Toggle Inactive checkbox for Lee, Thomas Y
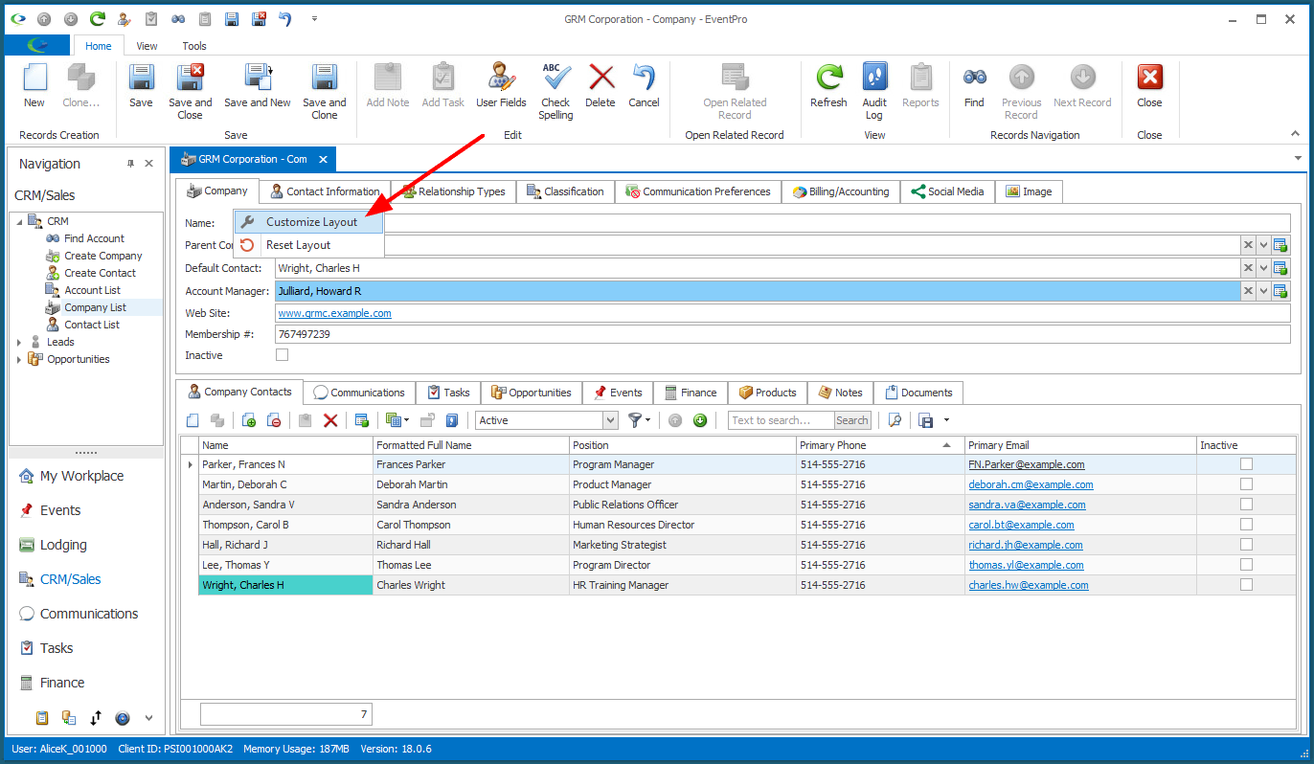Image resolution: width=1314 pixels, height=764 pixels. click(1246, 565)
